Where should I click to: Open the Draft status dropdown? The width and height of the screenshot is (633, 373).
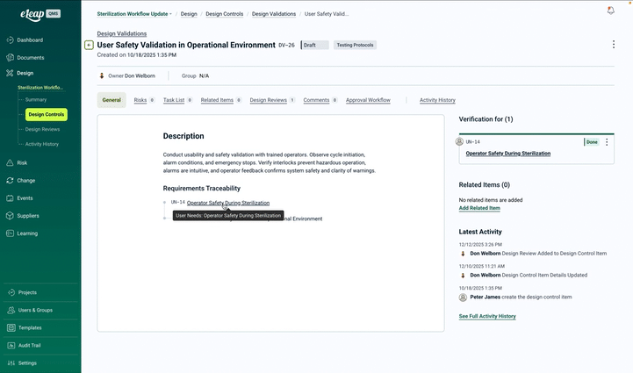tap(315, 46)
